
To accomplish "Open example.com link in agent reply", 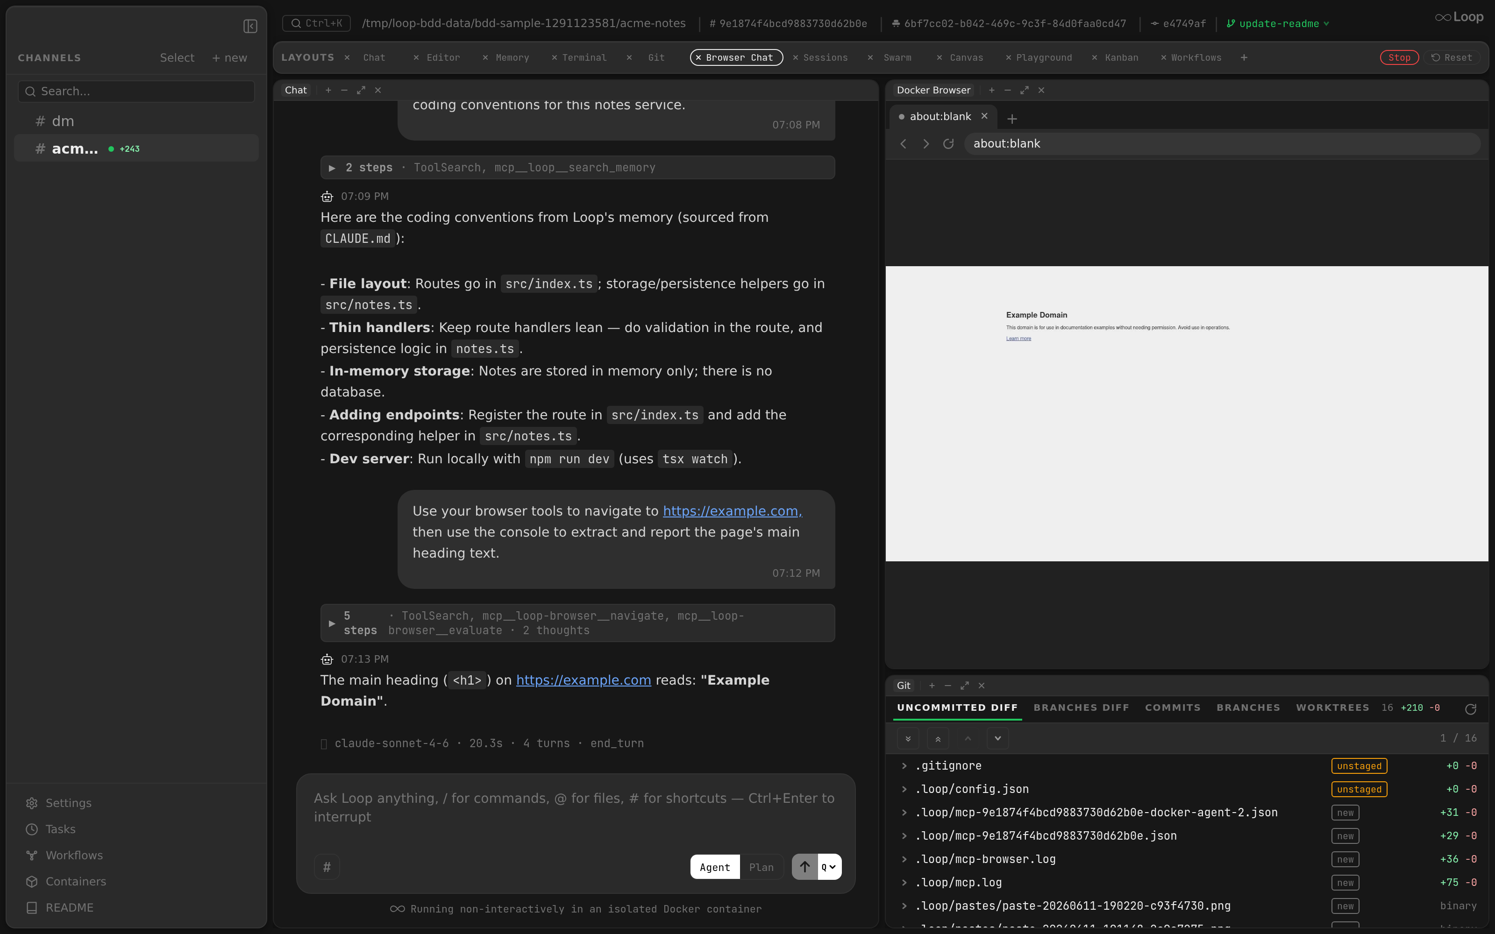I will click(583, 679).
